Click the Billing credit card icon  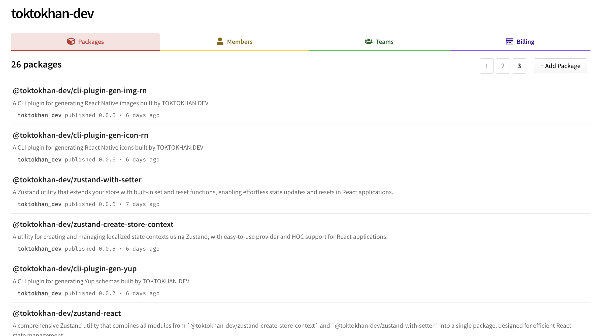coord(509,42)
